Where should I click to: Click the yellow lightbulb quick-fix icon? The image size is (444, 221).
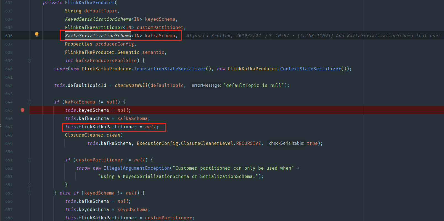pyautogui.click(x=37, y=34)
